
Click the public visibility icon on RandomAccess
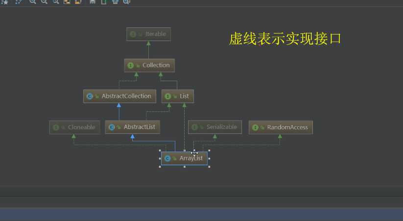tap(262, 128)
